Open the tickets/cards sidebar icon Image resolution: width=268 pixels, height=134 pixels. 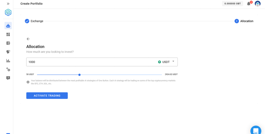point(8,52)
